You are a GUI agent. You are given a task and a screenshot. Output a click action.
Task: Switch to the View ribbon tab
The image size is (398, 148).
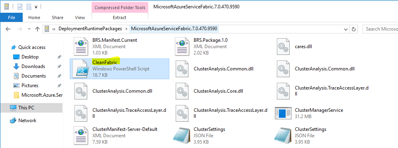[80, 18]
